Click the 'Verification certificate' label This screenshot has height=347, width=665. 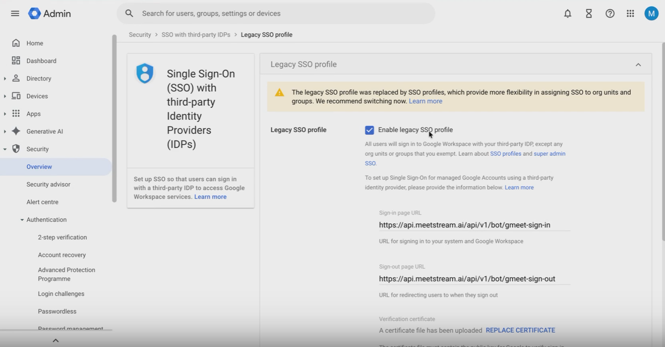(407, 319)
